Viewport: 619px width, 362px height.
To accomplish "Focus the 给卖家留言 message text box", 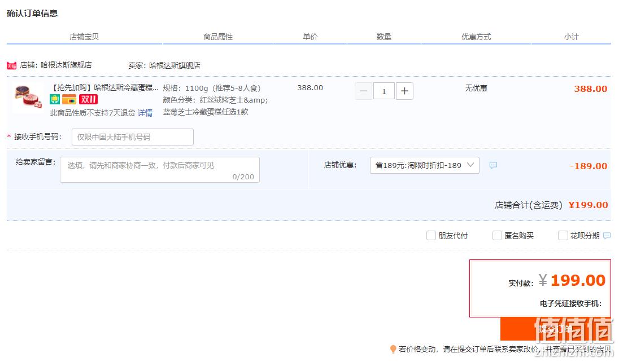I will point(159,170).
